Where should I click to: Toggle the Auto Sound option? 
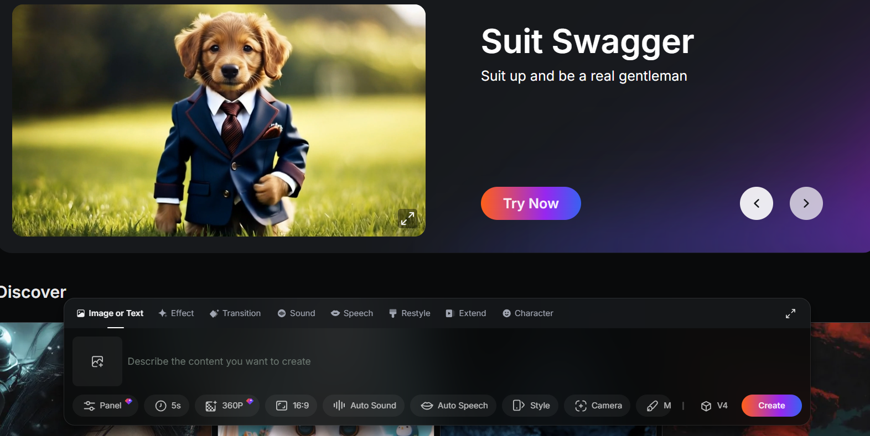pyautogui.click(x=364, y=406)
